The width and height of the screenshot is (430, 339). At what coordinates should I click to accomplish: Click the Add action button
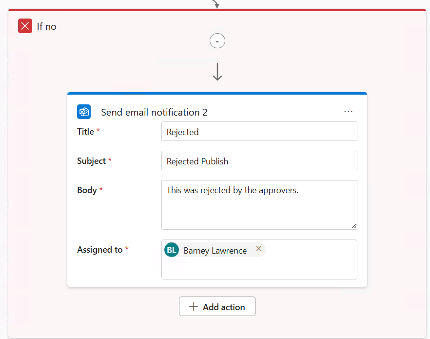(x=217, y=306)
